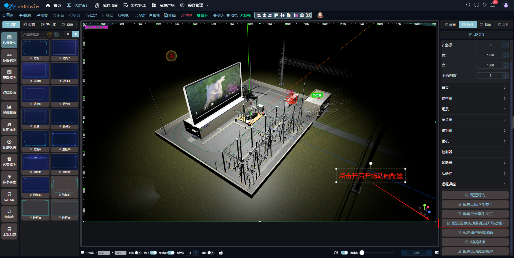This screenshot has width=514, height=258.
Task: Expand the 背景 property section
Action: point(474,88)
